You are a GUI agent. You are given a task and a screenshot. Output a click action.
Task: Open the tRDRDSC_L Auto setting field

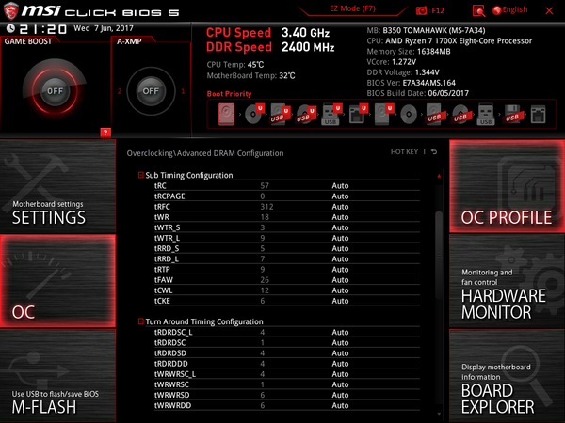(x=340, y=332)
